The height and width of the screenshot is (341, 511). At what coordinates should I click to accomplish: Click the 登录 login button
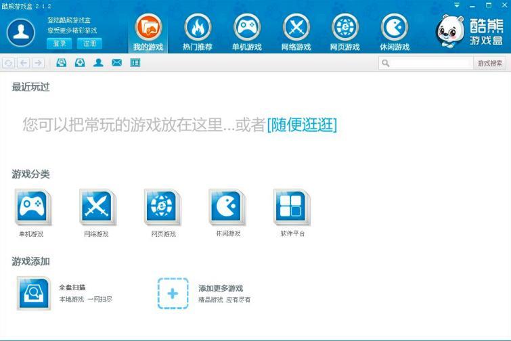(60, 43)
